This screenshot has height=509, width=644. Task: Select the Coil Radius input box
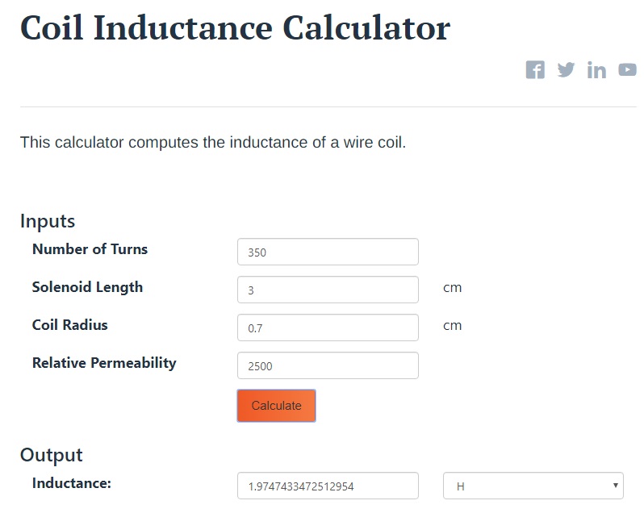click(328, 328)
